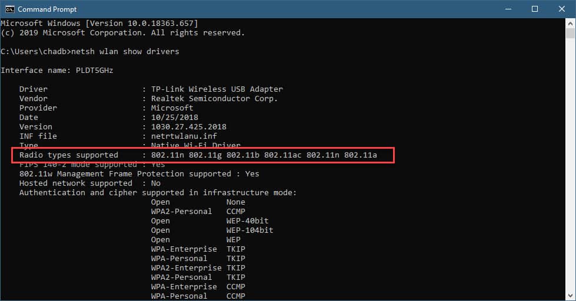Click the 'INF file' field label
576x301 pixels.
[38, 136]
